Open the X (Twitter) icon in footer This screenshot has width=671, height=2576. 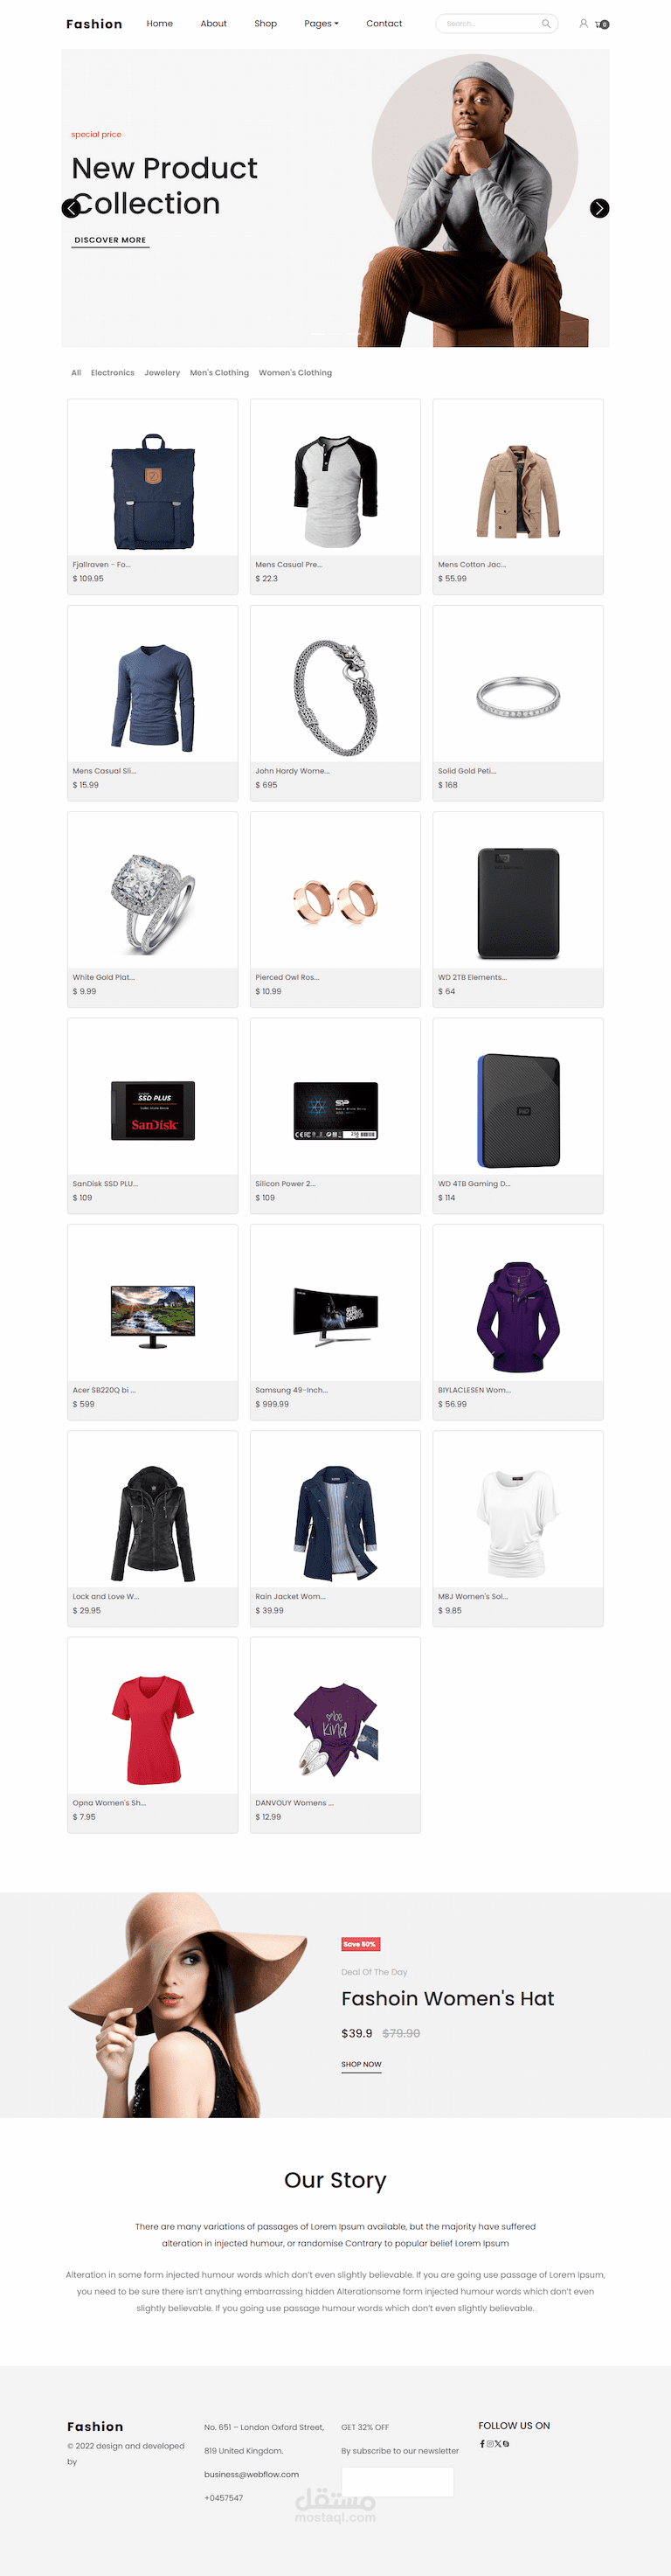tap(498, 2444)
